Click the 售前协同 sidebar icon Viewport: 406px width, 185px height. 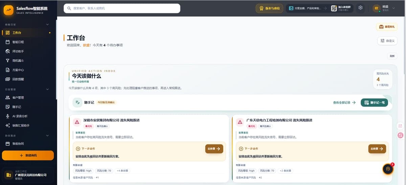[x=8, y=144]
